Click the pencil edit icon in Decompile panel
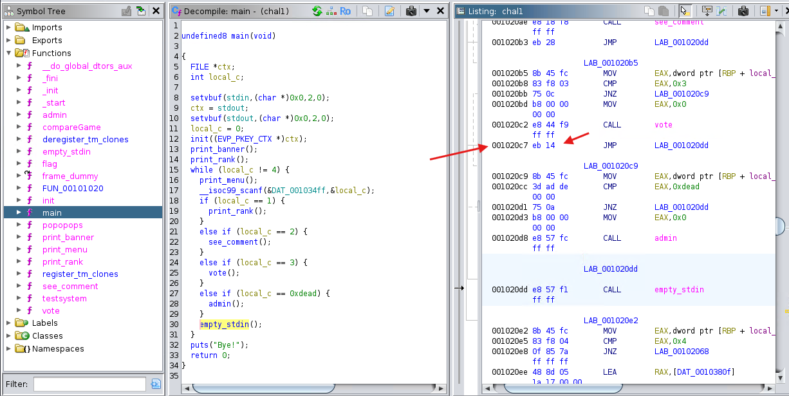Viewport: 789px width, 396px height. (x=389, y=11)
